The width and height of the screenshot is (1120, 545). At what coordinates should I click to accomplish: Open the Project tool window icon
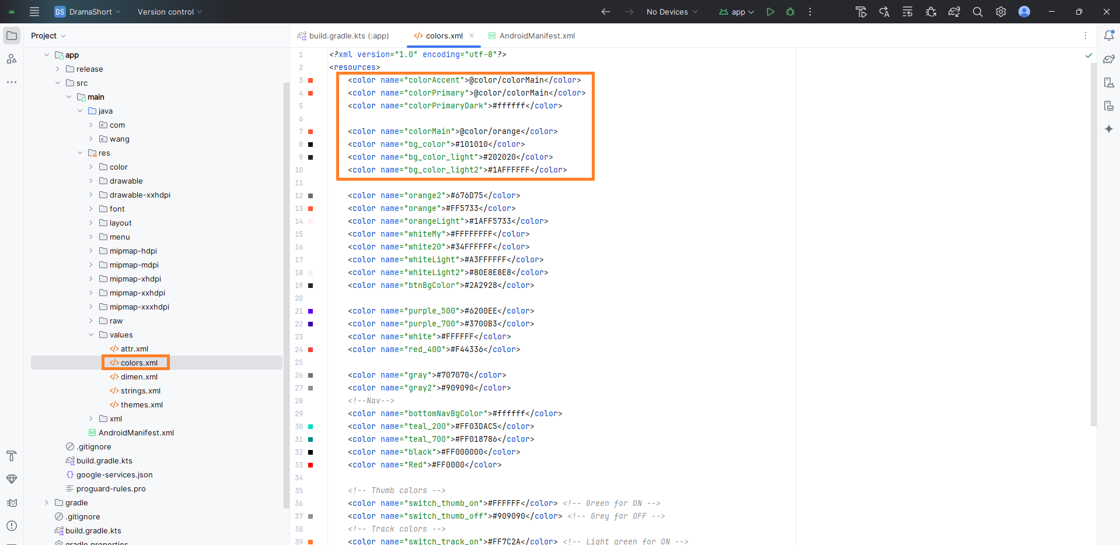(x=12, y=36)
